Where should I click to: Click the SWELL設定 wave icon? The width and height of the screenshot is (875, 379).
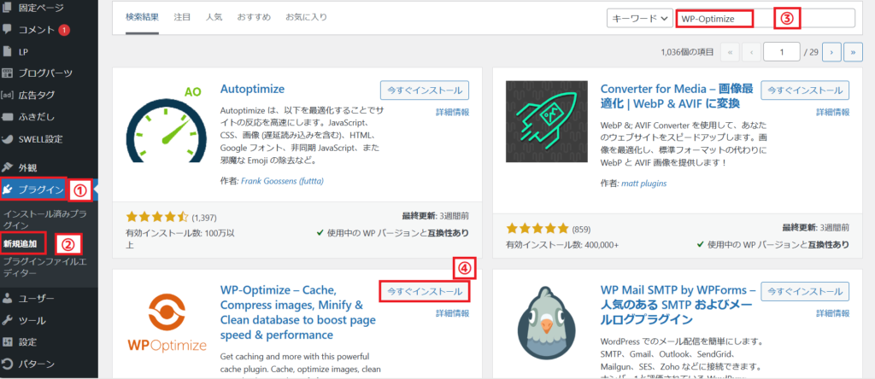coord(7,139)
